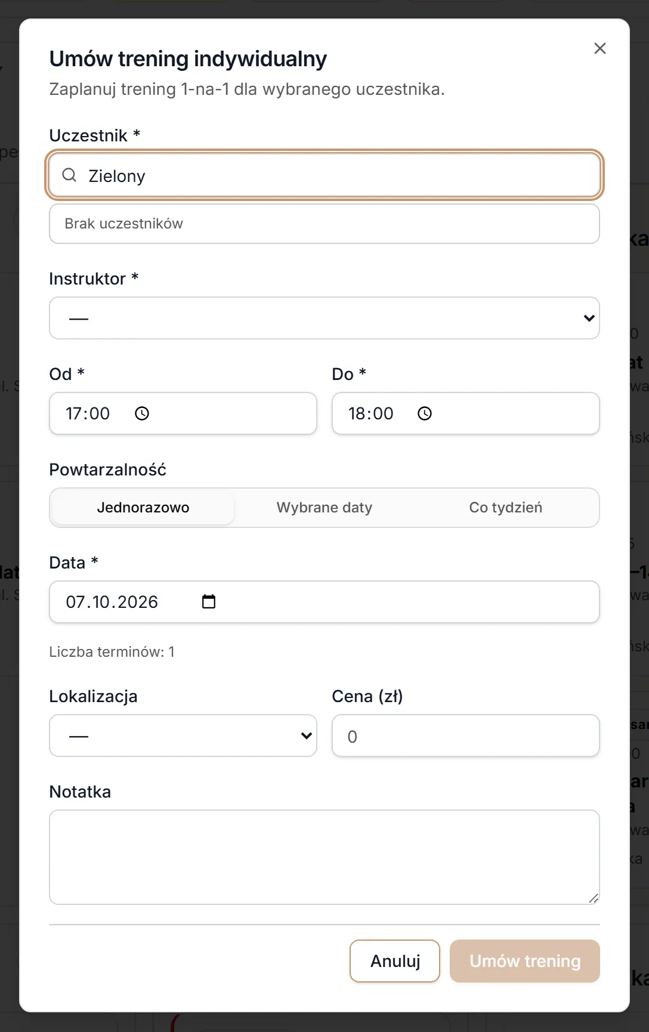Open time picker clock icon for Do

[425, 413]
